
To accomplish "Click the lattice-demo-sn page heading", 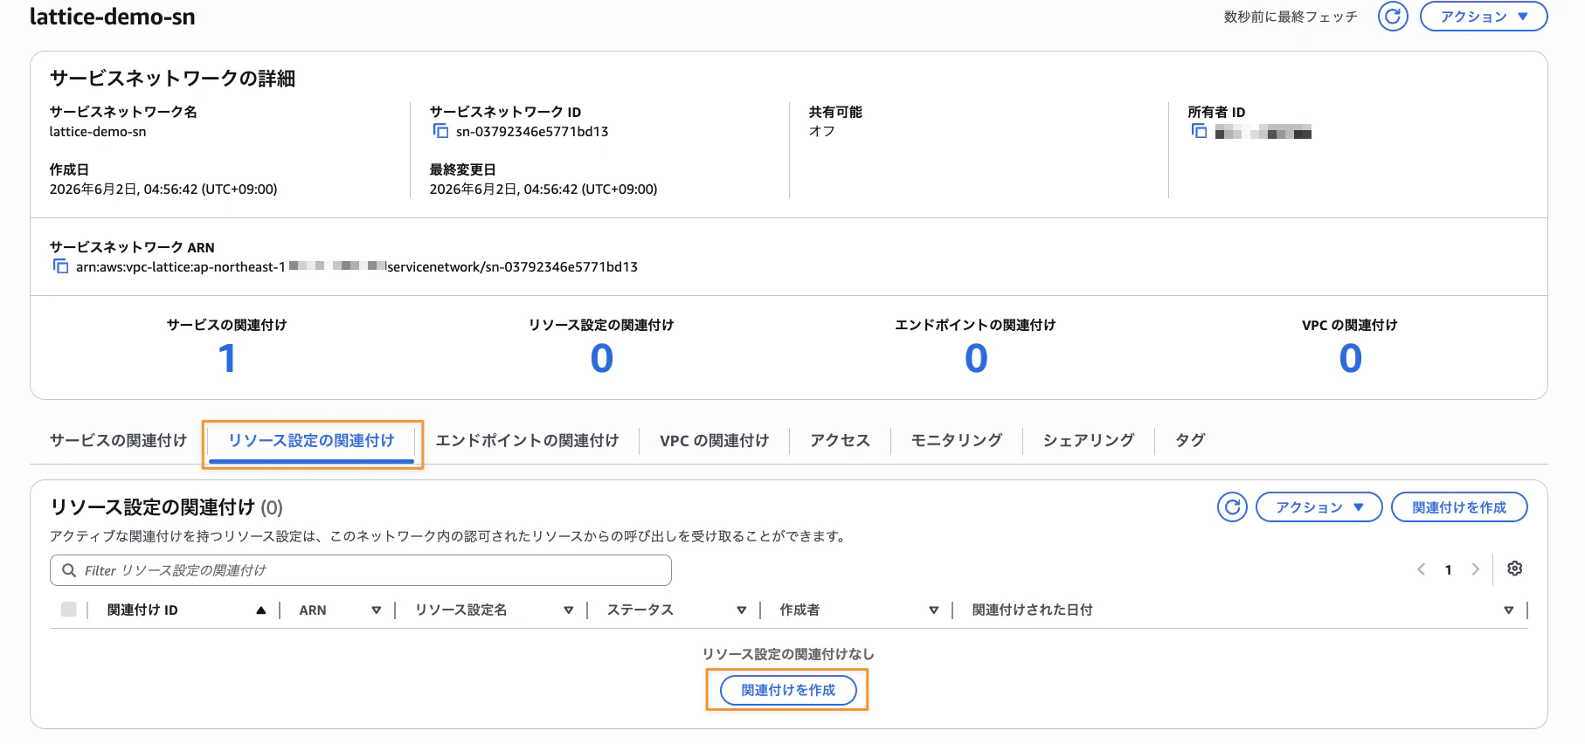I will [113, 17].
